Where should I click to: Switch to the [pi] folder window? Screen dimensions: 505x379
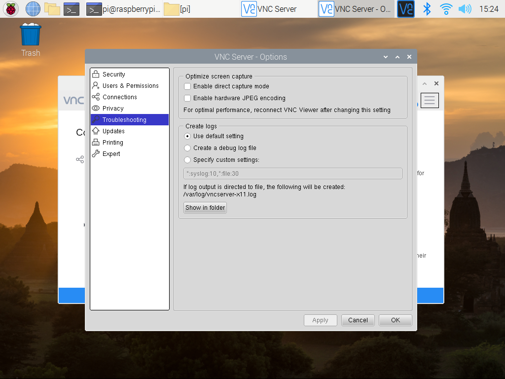[177, 9]
